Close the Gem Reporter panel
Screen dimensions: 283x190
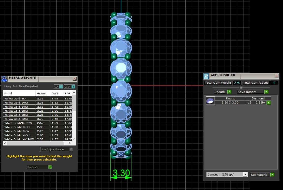coord(276,76)
